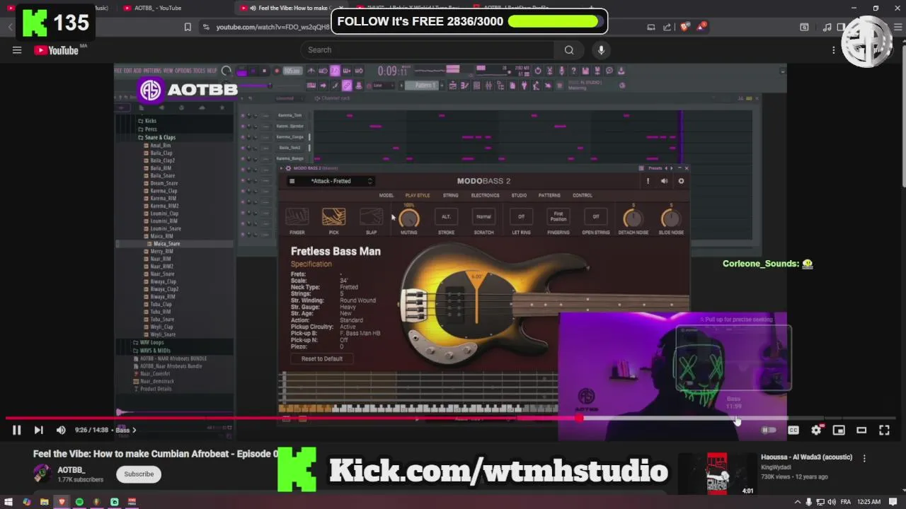Open YouTube player settings gear
Image resolution: width=906 pixels, height=509 pixels.
[816, 430]
